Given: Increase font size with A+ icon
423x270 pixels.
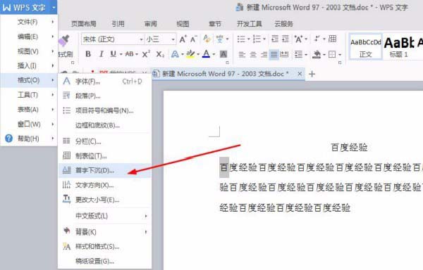Looking at the screenshot, I should click(x=183, y=39).
